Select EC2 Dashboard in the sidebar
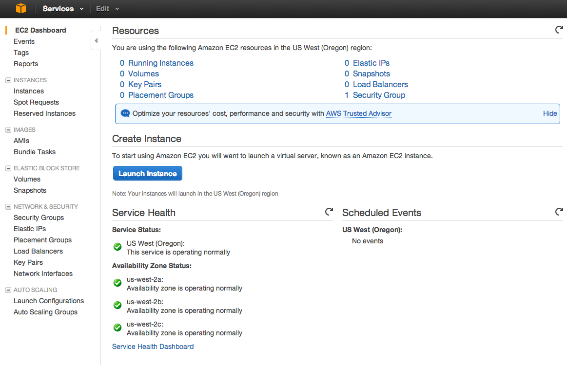567x365 pixels. (40, 30)
